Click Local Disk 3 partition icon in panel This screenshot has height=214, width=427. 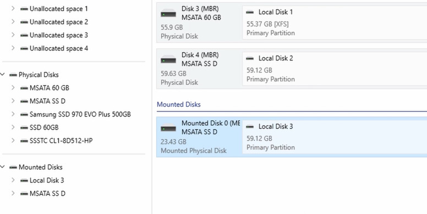(x=250, y=127)
